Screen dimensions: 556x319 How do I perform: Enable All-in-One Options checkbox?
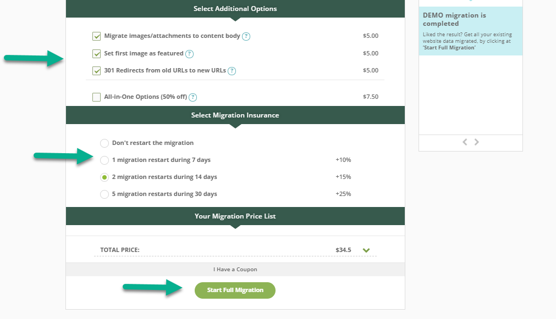[x=96, y=97]
